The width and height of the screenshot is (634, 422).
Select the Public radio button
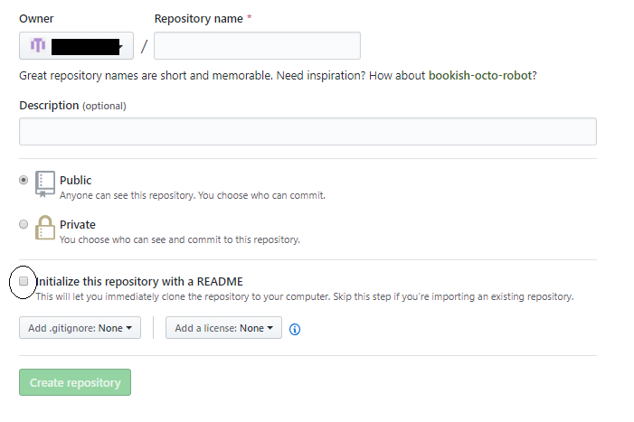tap(24, 180)
